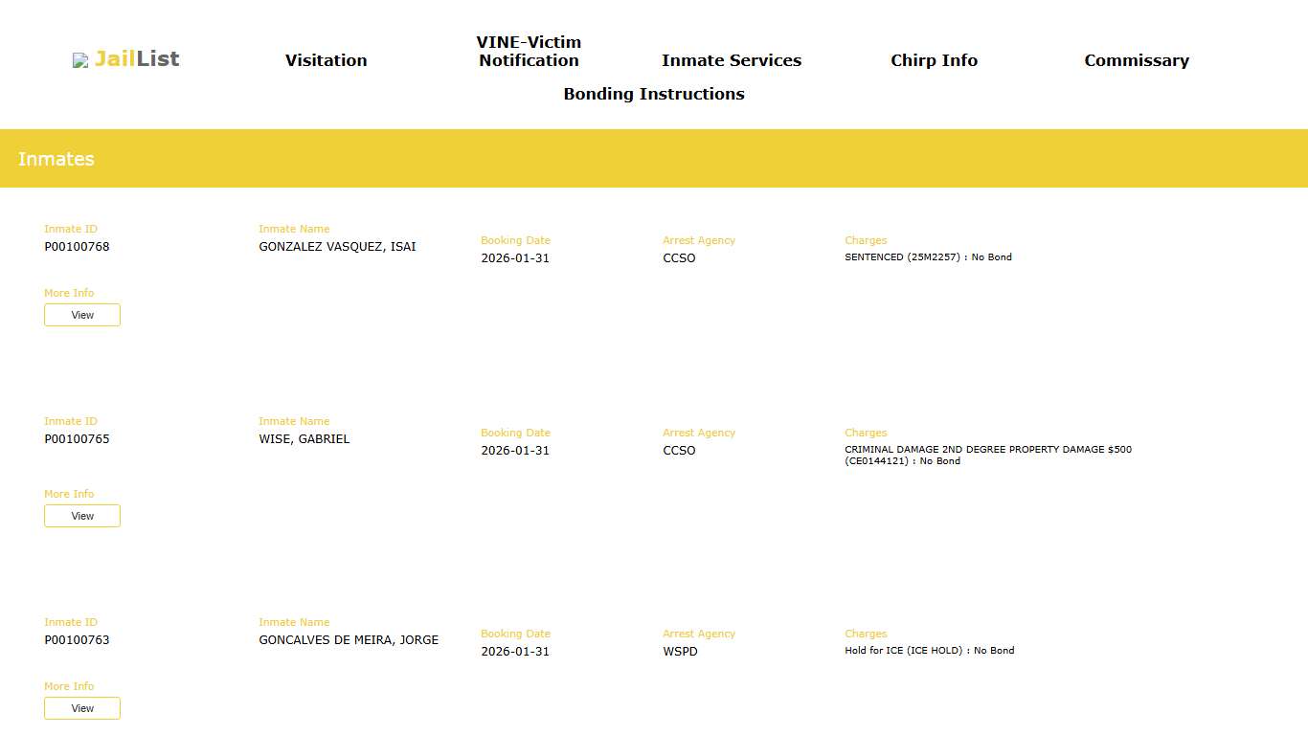The height and width of the screenshot is (735, 1308).
Task: Go to VINE-Victim Notification
Action: [529, 52]
